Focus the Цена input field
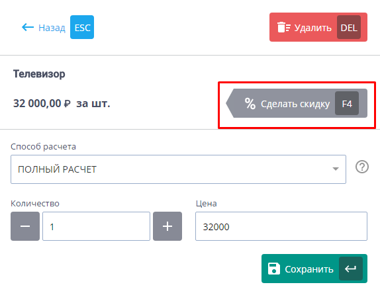The width and height of the screenshot is (380, 297). coord(281,226)
